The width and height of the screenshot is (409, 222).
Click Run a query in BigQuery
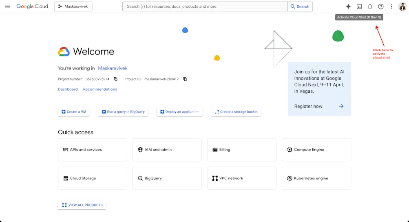click(x=123, y=112)
